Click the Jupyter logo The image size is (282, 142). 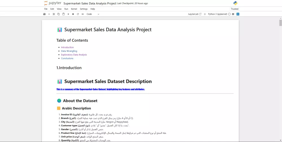[x=52, y=3]
